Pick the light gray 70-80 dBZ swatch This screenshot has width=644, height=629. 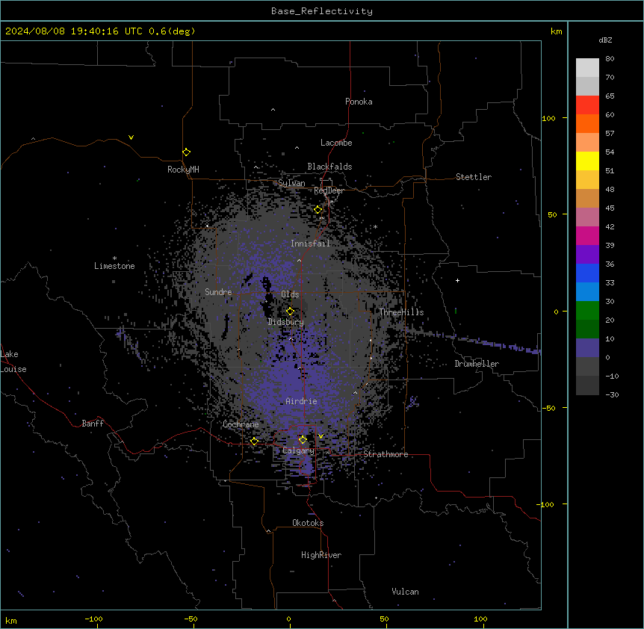[x=587, y=67]
